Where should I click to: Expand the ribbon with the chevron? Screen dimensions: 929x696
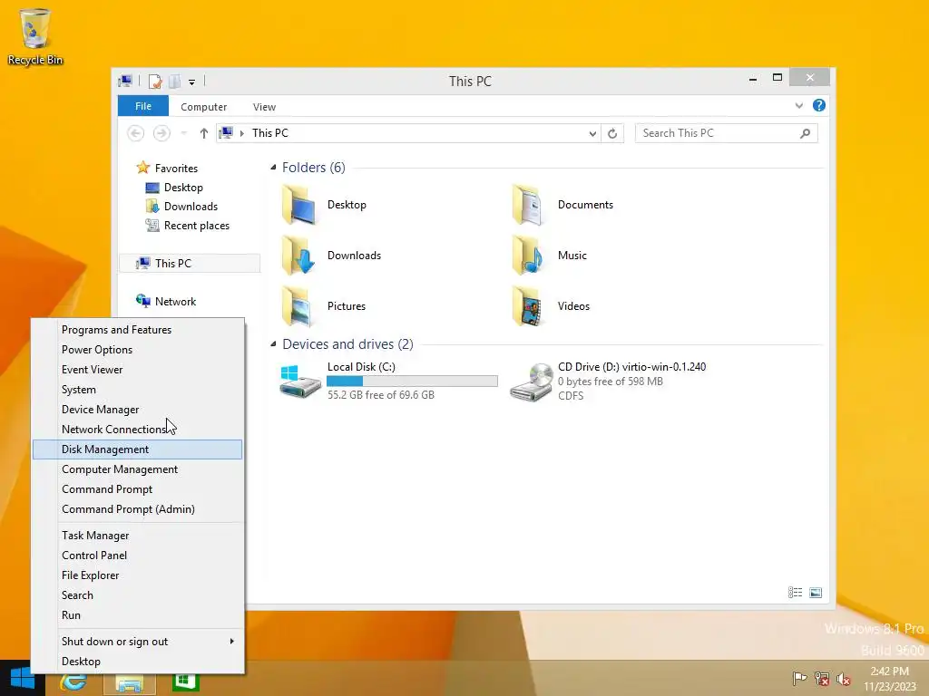coord(798,106)
